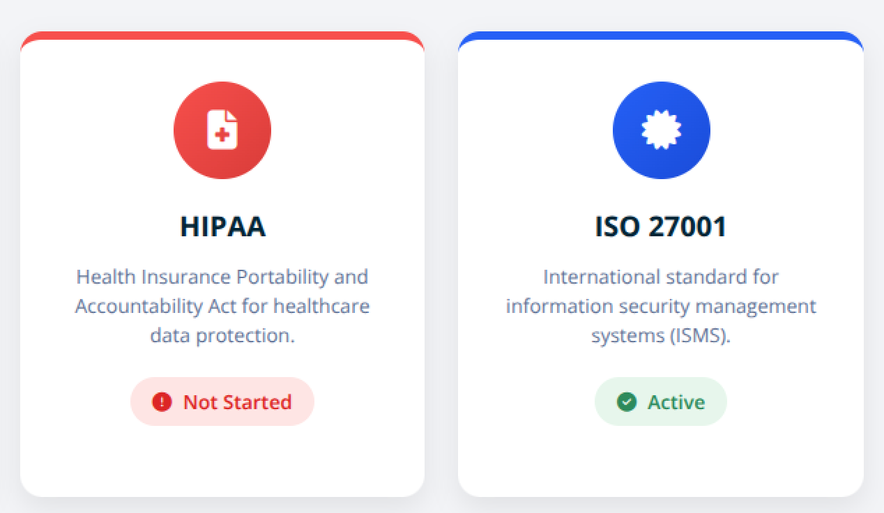Click the blue accent bar atop ISO card
Screen dimensions: 884x513
661,36
